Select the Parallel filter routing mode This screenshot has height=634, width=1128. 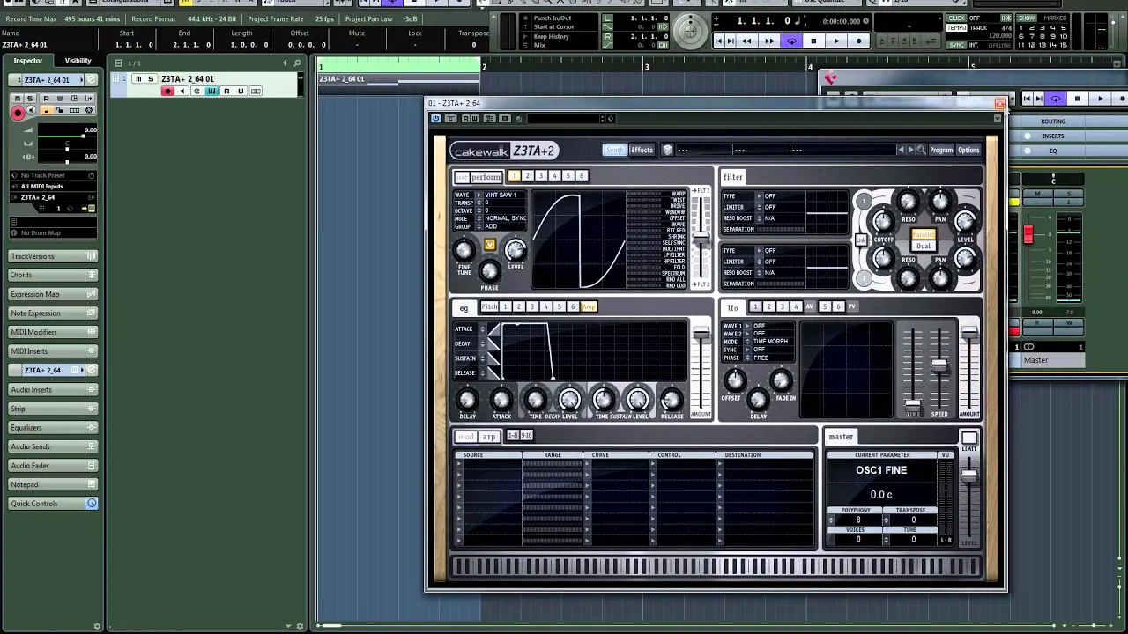click(923, 234)
